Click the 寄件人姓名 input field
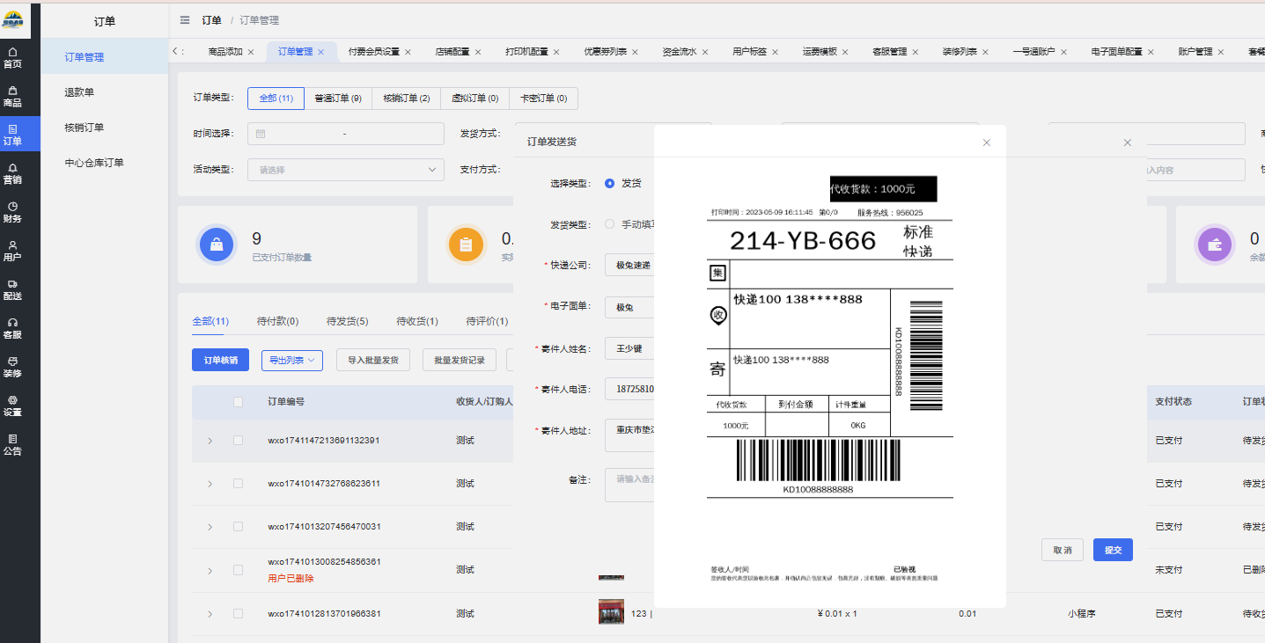The image size is (1265, 643). point(629,348)
